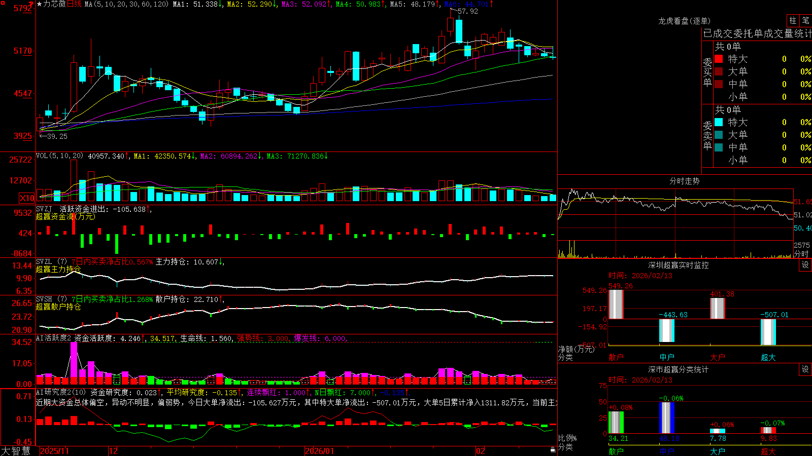The width and height of the screenshot is (812, 456).
Task: Click the teal 大单 sell-order swatch
Action: click(719, 135)
